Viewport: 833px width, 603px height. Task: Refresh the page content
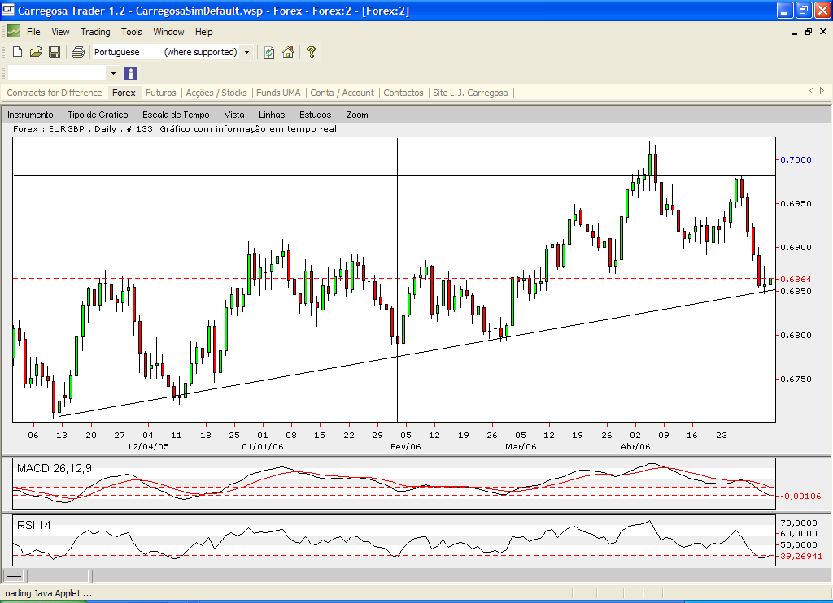[x=268, y=51]
